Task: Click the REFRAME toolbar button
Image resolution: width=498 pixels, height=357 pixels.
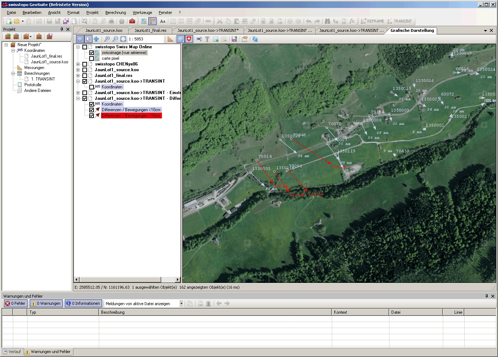Action: [372, 21]
